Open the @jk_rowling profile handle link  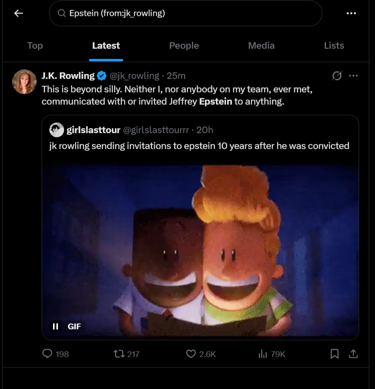(135, 76)
